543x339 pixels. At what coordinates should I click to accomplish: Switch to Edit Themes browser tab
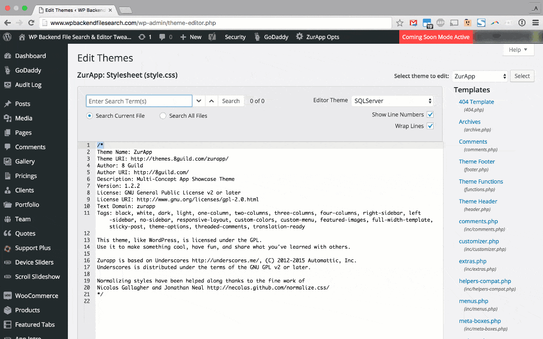75,10
